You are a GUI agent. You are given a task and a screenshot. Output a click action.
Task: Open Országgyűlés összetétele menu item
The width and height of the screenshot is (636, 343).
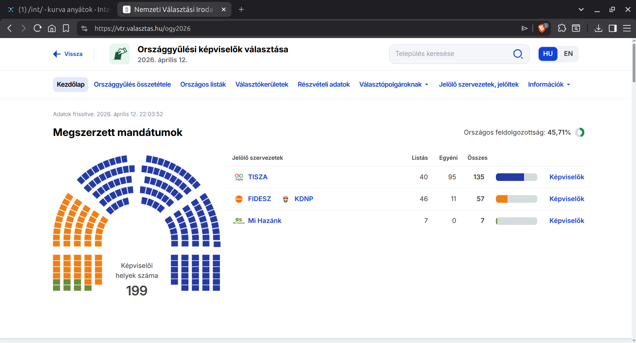tap(132, 85)
